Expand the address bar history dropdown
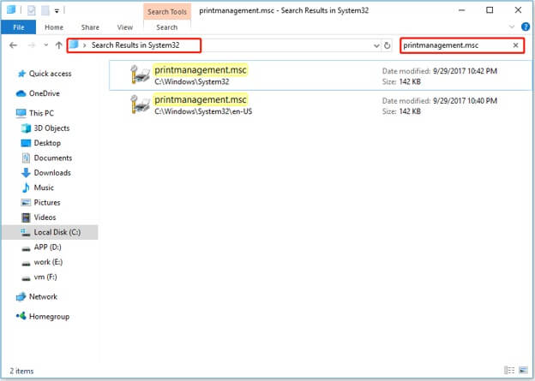Screen dimensions: 535x381 [376, 45]
